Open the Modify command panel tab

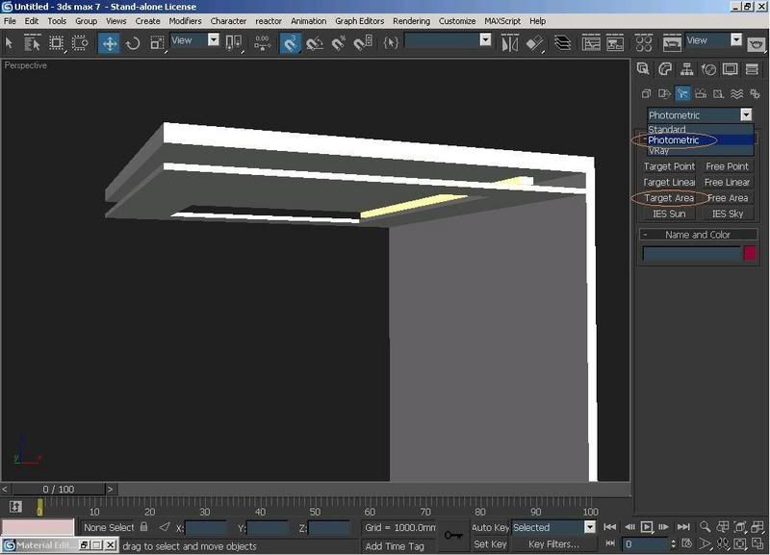(x=665, y=69)
